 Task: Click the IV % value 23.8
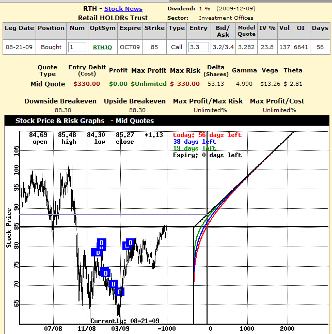[x=267, y=47]
